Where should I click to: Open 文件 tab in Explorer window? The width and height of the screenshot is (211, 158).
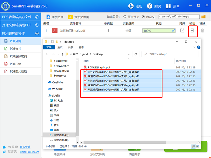(49, 47)
